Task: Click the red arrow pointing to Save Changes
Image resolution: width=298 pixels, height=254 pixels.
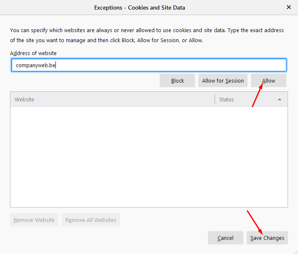Action: (255, 222)
